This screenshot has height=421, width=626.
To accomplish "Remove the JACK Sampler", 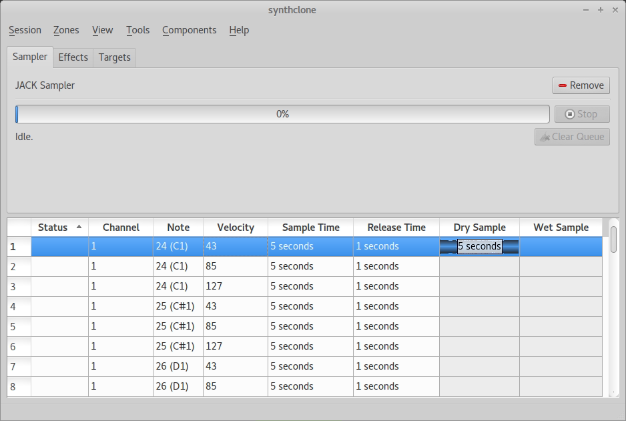I will (581, 85).
